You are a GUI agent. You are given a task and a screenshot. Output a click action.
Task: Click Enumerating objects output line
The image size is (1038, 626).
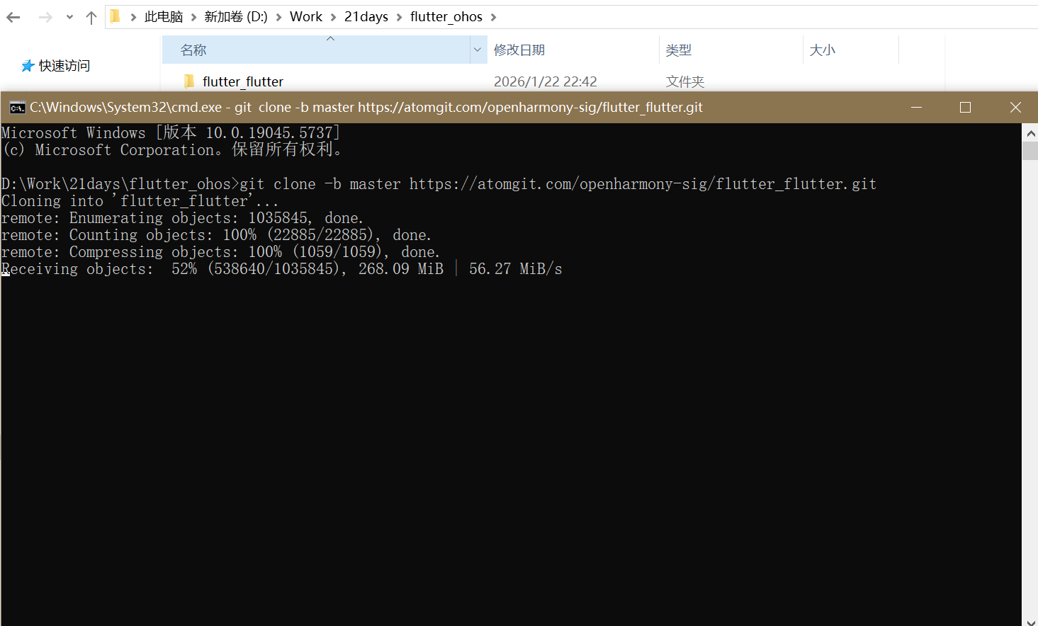[182, 218]
